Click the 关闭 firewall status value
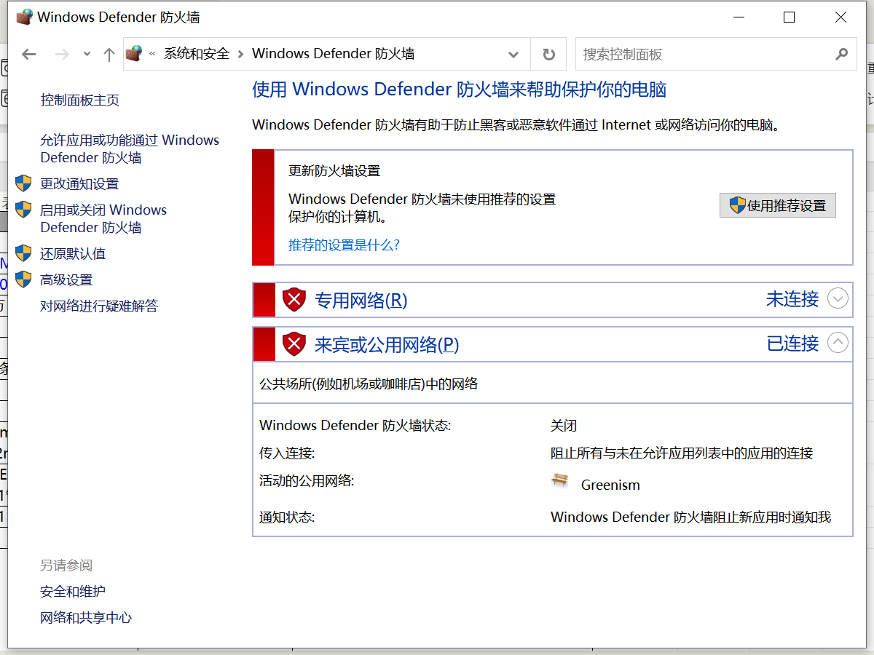The width and height of the screenshot is (874, 655). point(564,426)
